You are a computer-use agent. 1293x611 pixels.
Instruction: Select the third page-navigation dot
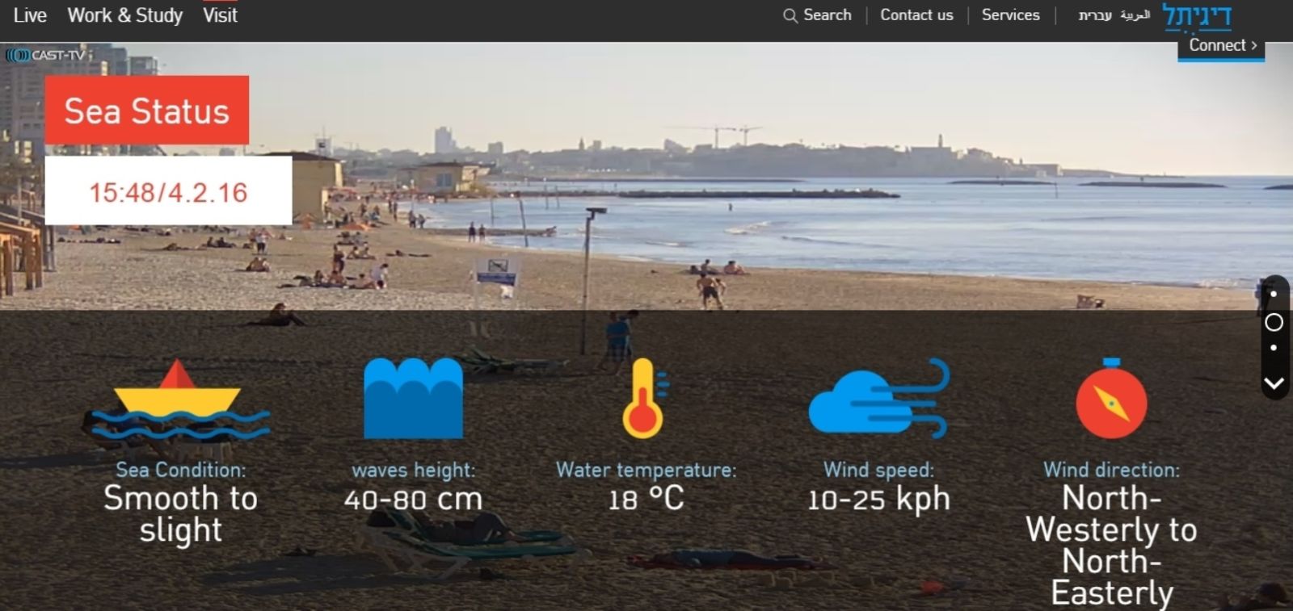click(x=1274, y=348)
